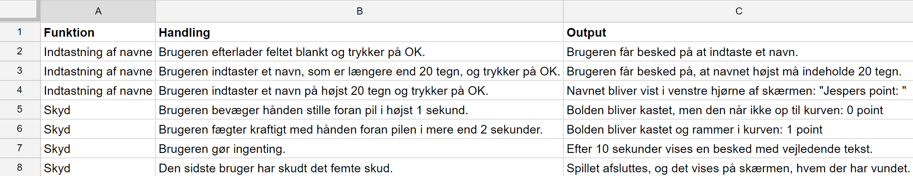Click the column C header
Image resolution: width=913 pixels, height=176 pixels.
click(x=738, y=11)
